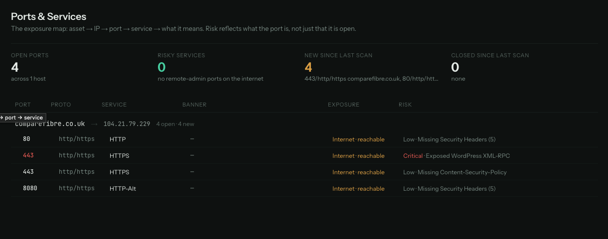Select port 8080 in the table
This screenshot has width=608, height=239.
pos(30,189)
